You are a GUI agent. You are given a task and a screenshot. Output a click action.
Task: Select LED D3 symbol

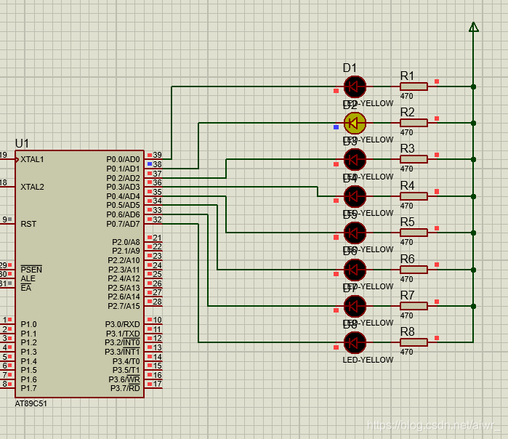pos(355,160)
